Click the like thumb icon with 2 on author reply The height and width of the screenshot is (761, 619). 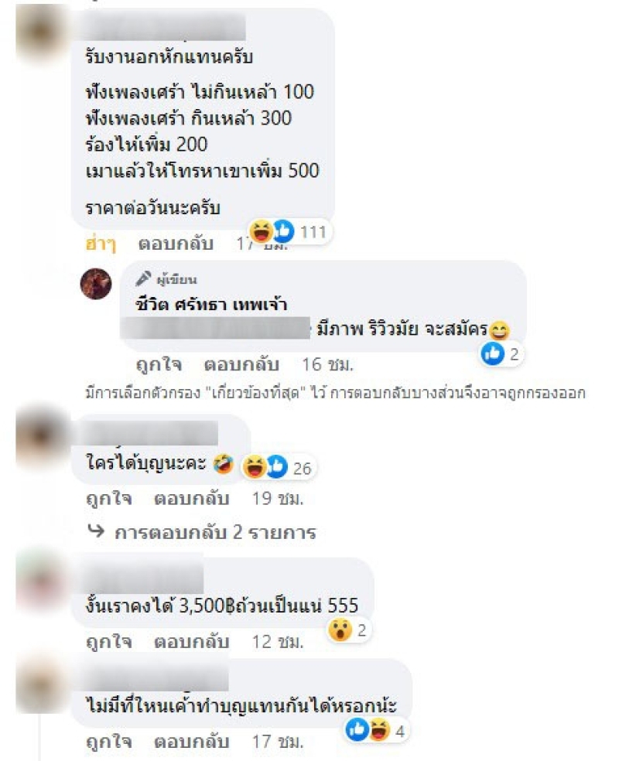coord(492,353)
